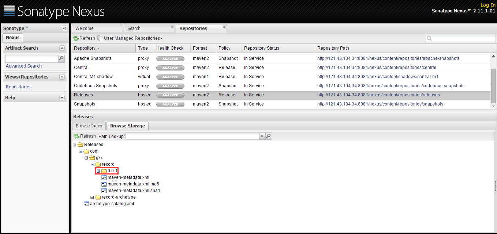497x234 pixels.
Task: Select the Snapshots repository row
Action: pos(281,104)
